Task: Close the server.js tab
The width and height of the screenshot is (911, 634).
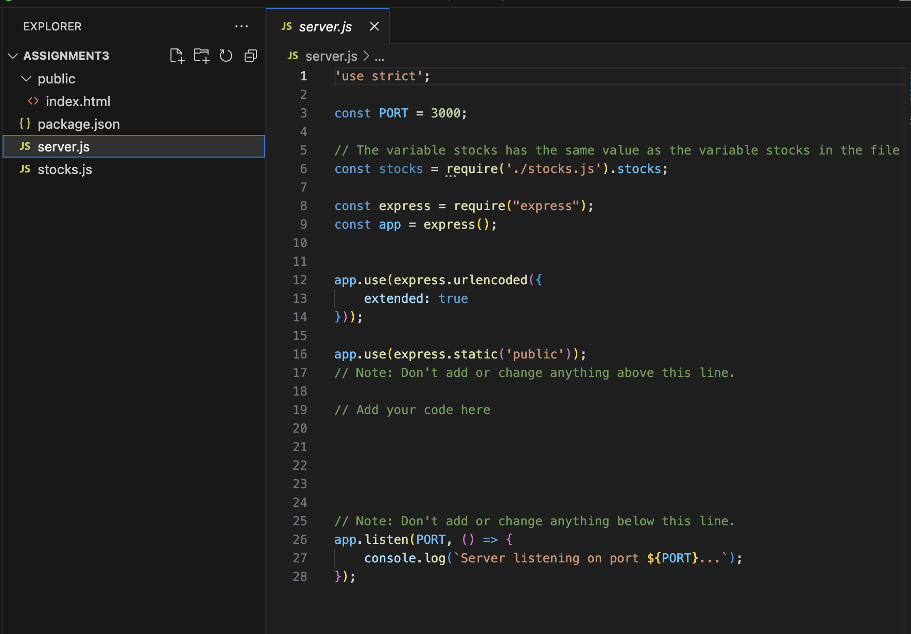Action: [x=374, y=26]
